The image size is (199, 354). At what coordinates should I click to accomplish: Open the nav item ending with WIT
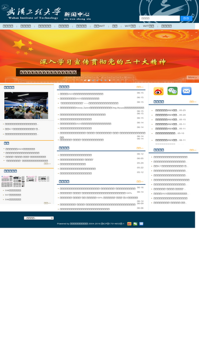coord(99,26)
